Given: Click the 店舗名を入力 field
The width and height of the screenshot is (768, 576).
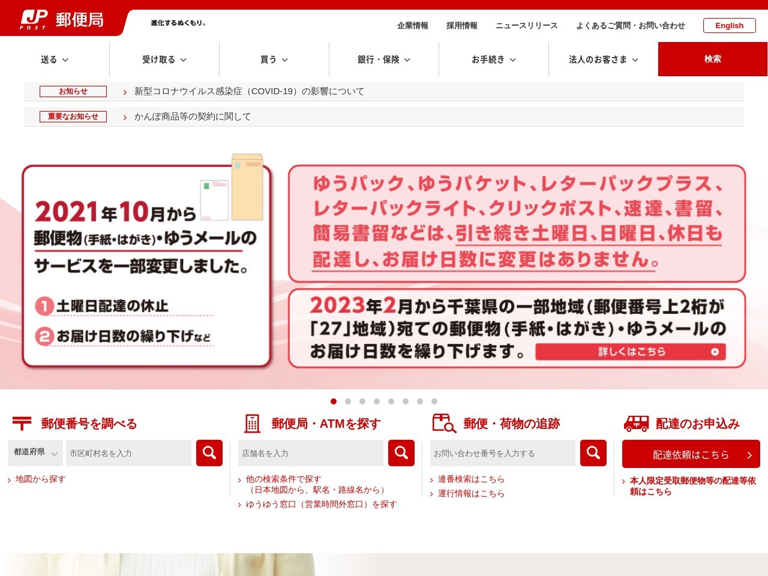Looking at the screenshot, I should click(x=311, y=453).
